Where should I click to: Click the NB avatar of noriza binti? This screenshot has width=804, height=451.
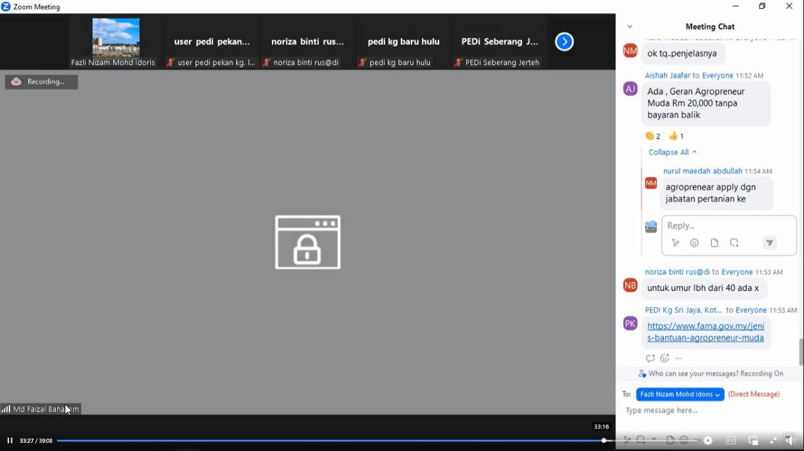pyautogui.click(x=630, y=285)
